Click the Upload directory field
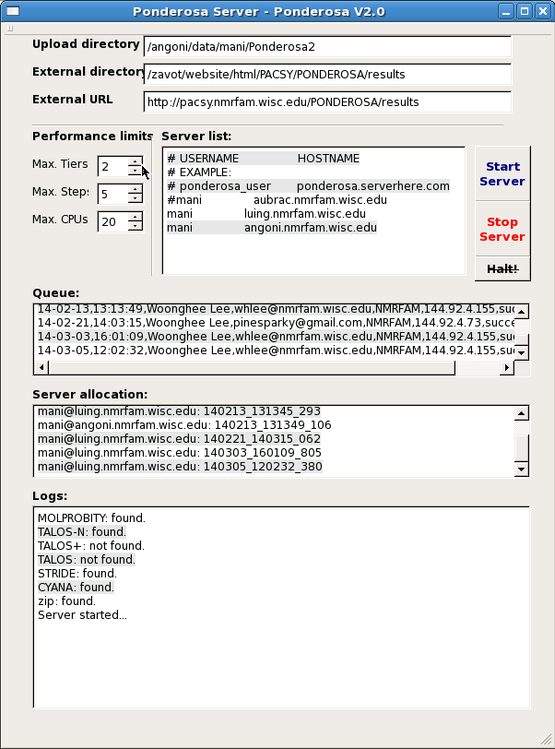This screenshot has width=555, height=749. (327, 47)
